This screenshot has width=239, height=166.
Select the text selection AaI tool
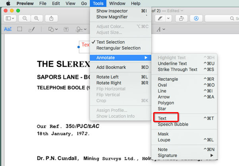coord(8,29)
